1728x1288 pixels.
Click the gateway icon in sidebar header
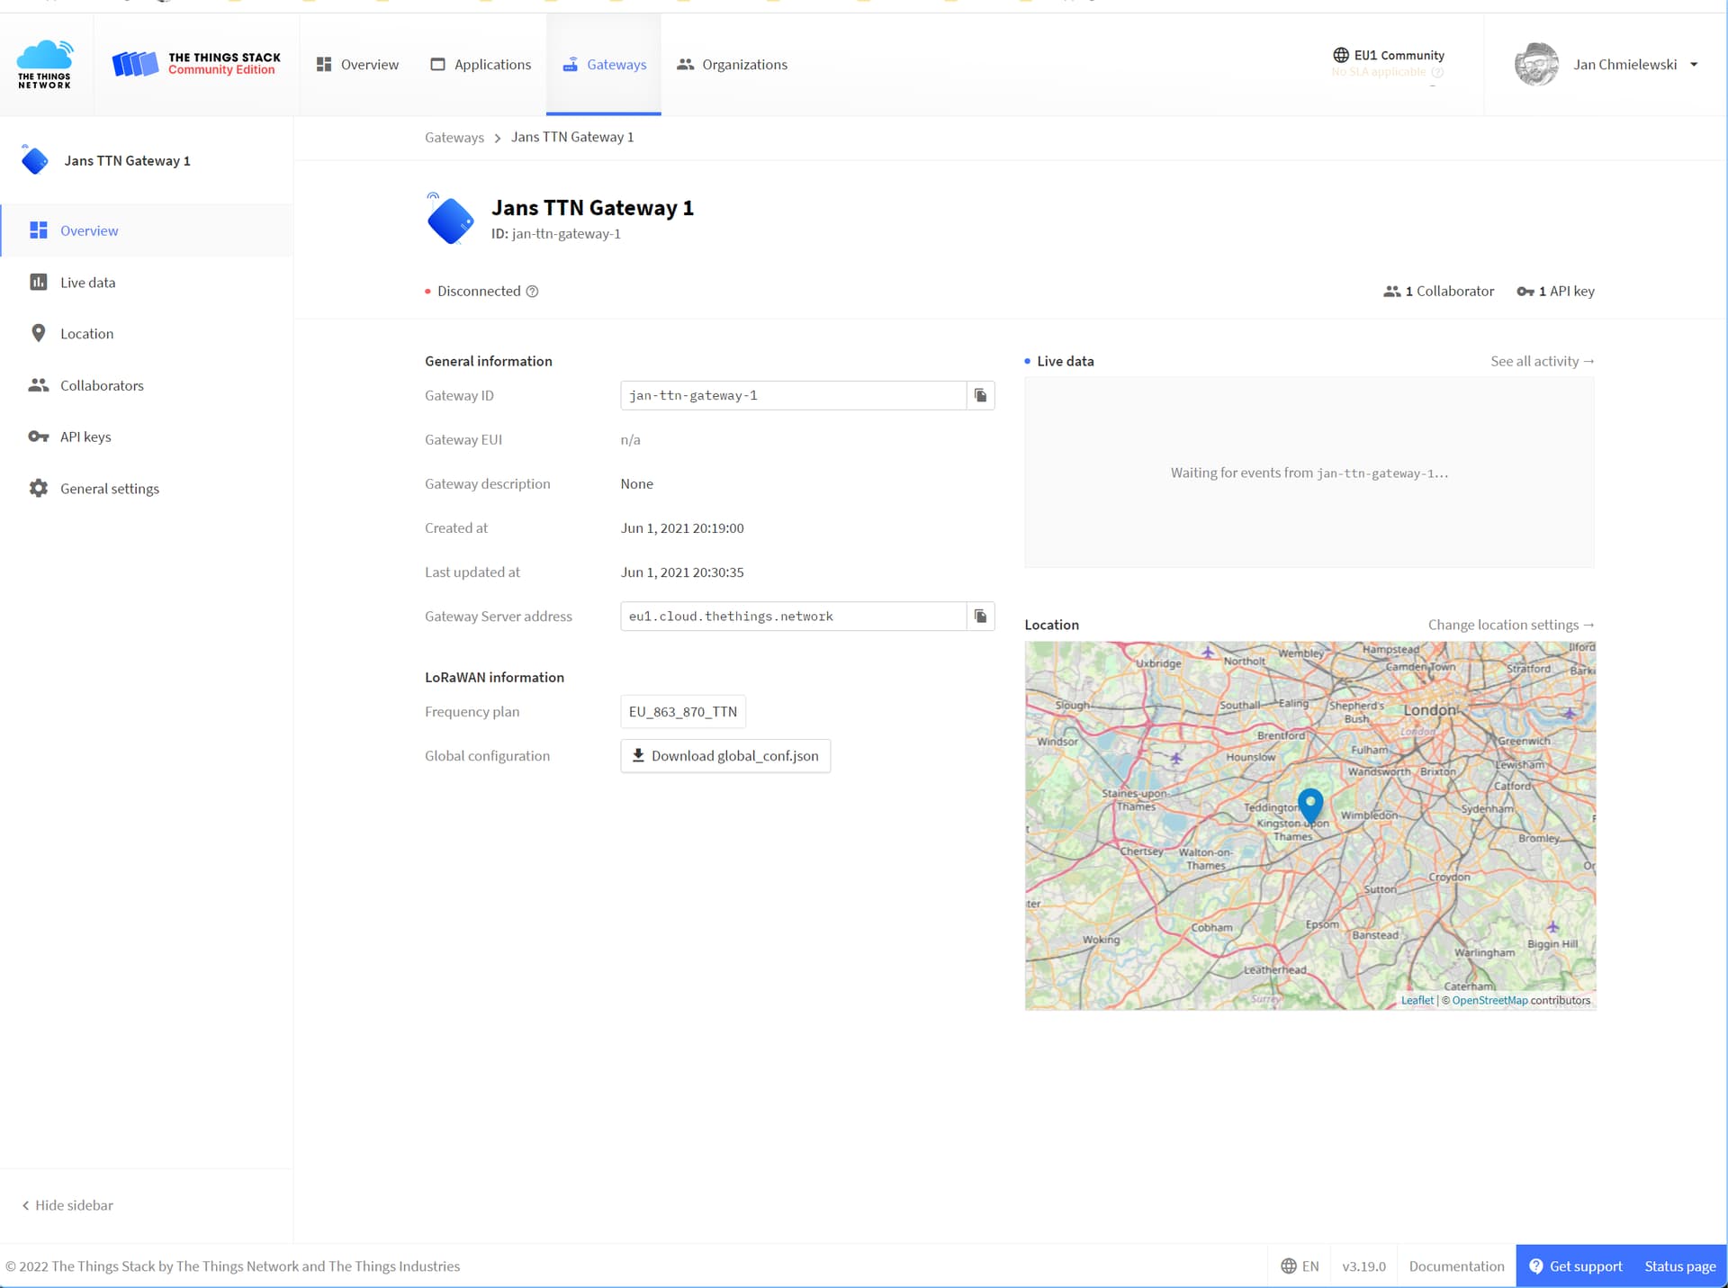click(34, 160)
